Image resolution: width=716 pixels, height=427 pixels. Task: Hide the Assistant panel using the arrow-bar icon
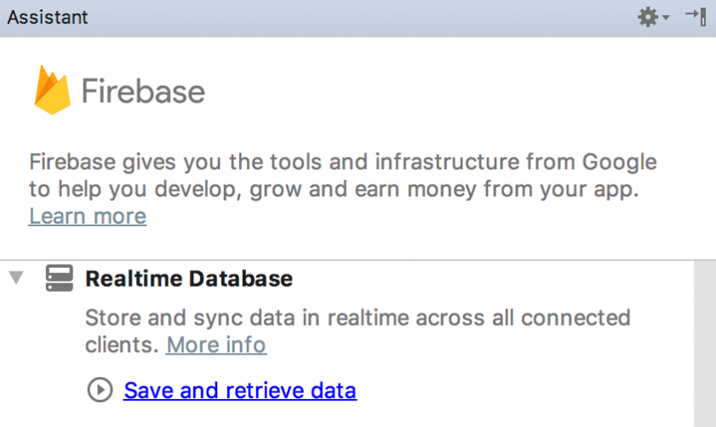click(696, 17)
